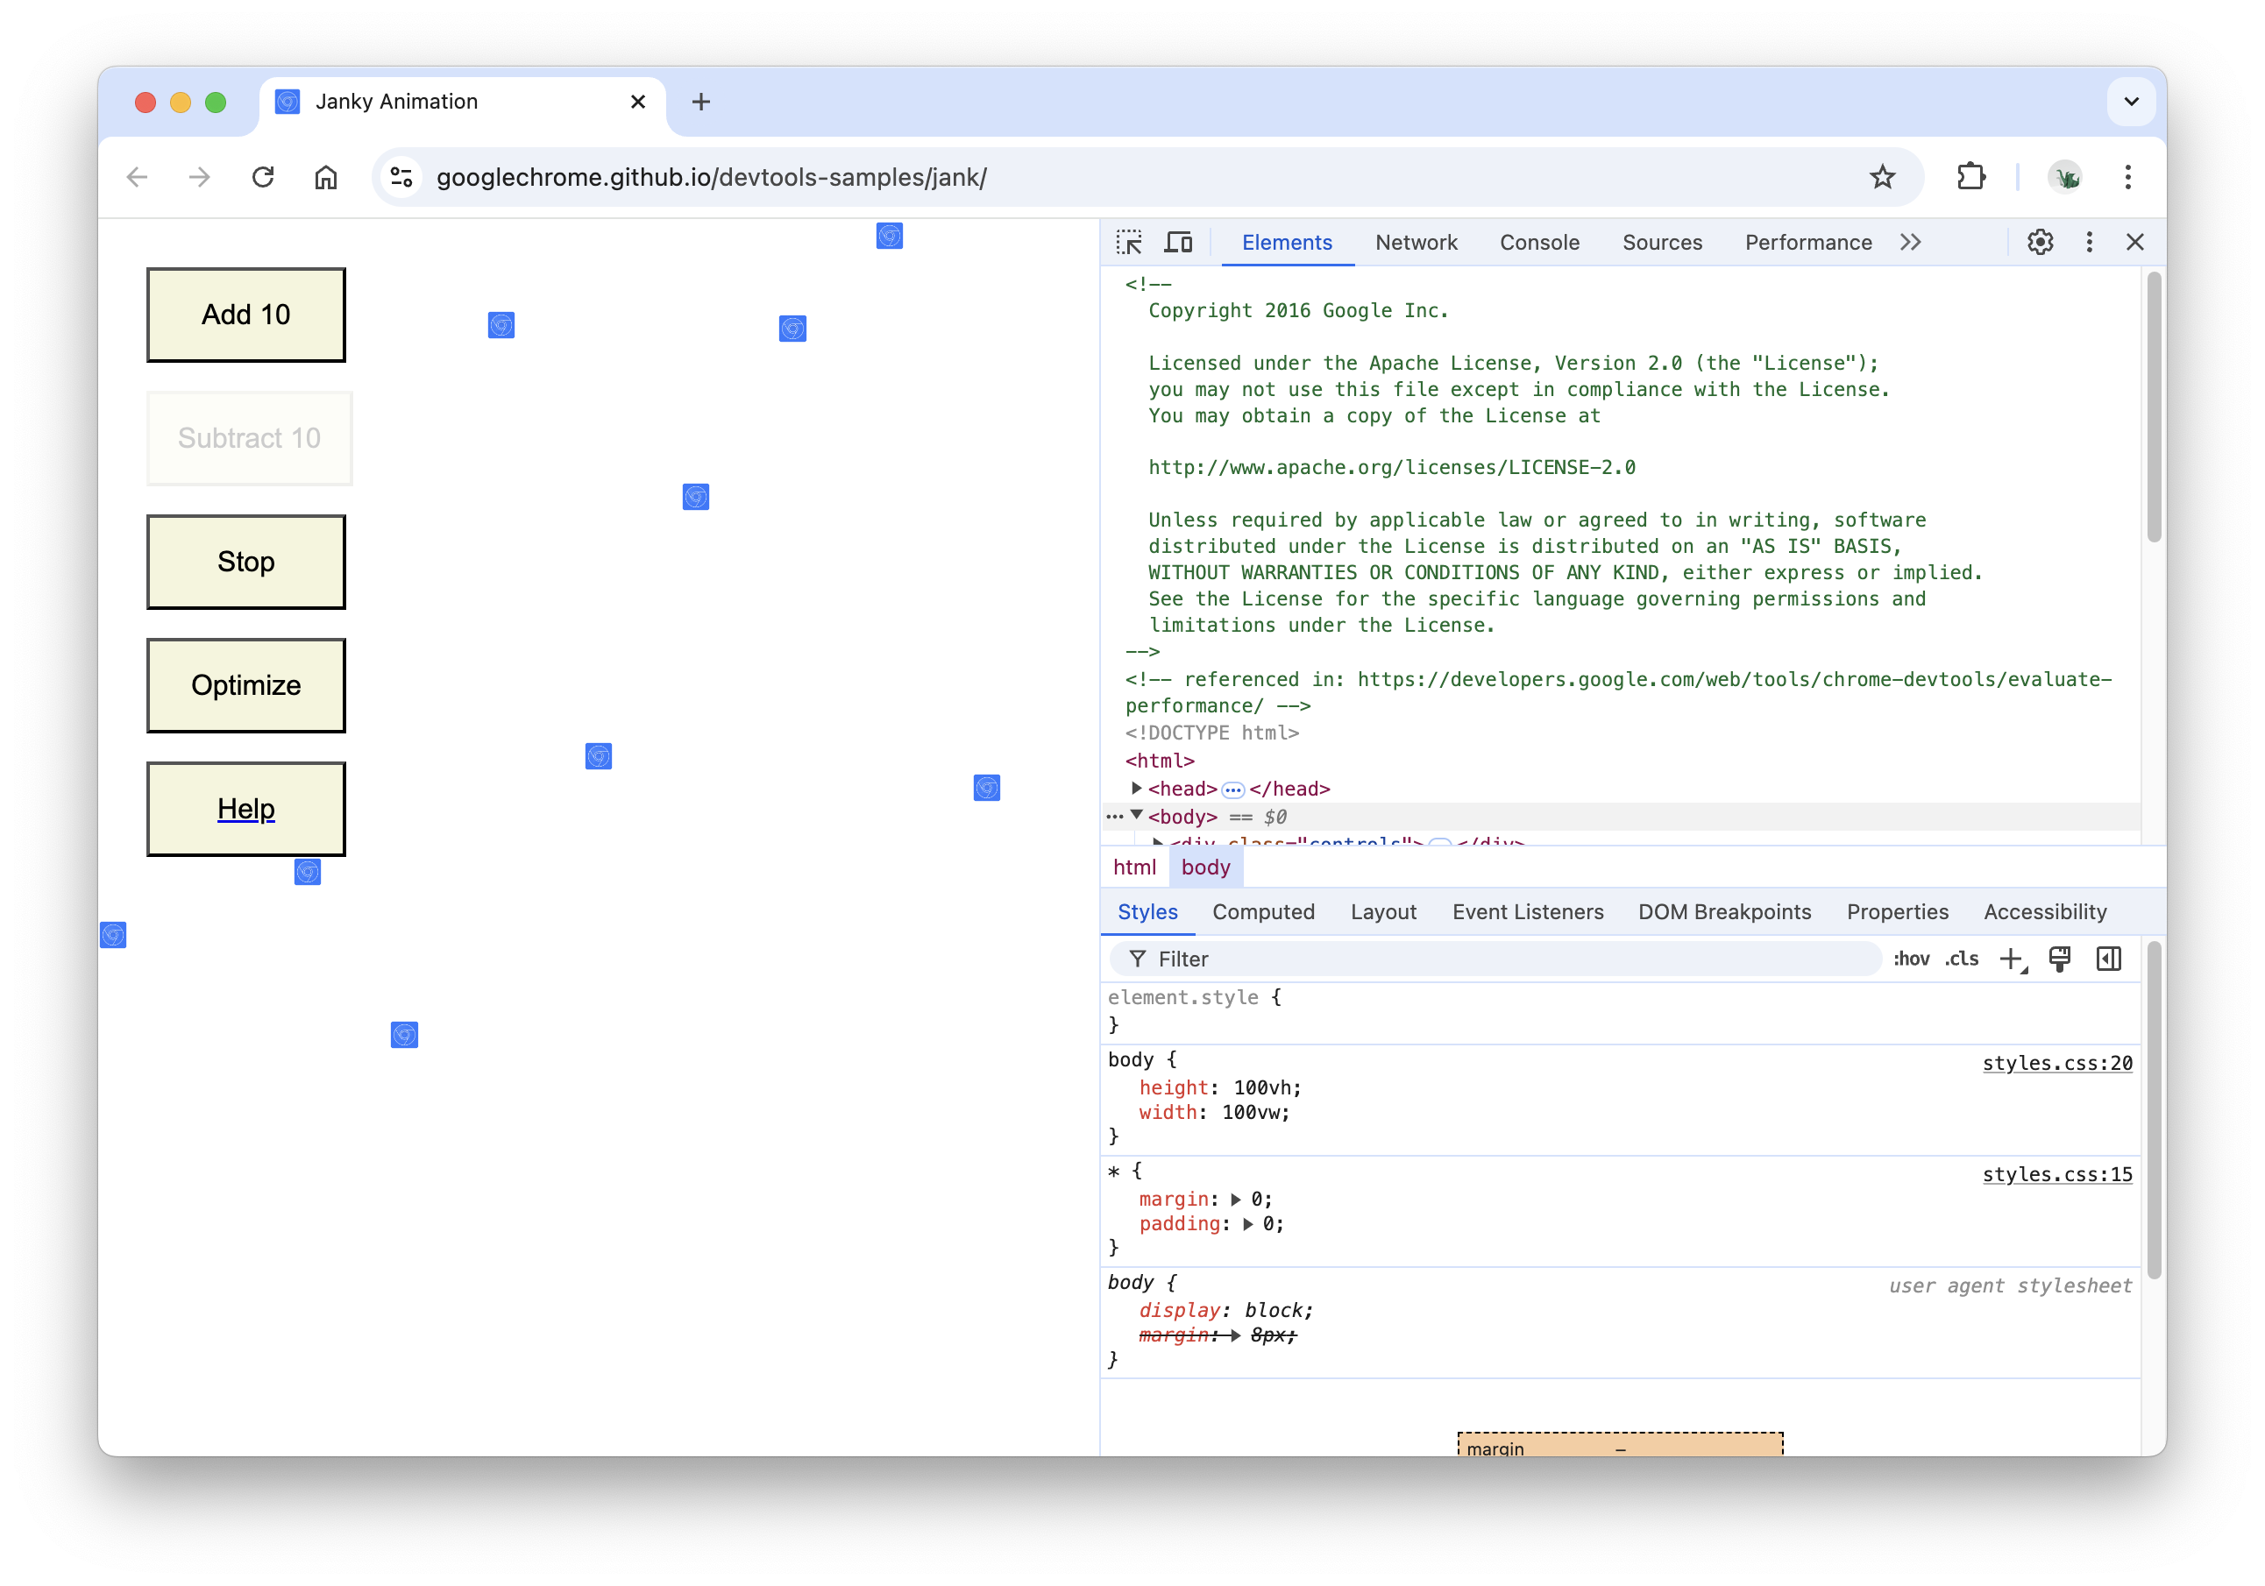Click the Elements panel icon in DevTools
Screen dimensions: 2265x1586
click(1288, 241)
